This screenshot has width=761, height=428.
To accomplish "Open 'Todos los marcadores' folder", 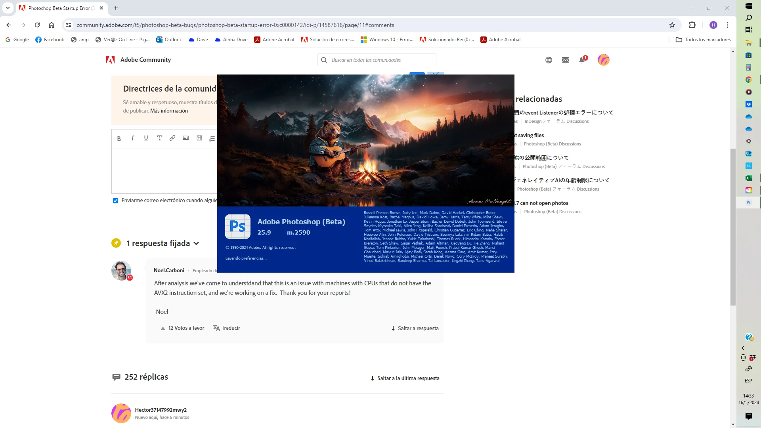I will (x=703, y=40).
